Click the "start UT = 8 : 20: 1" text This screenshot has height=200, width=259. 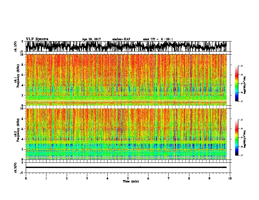coord(158,39)
